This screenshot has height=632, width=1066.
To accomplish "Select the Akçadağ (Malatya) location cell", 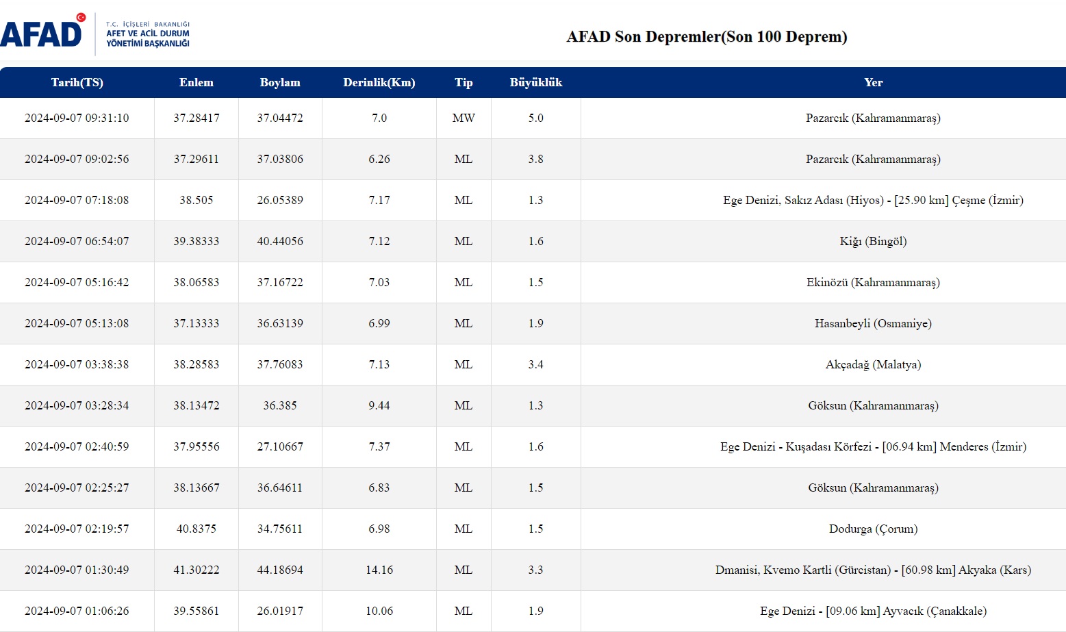I will [x=873, y=365].
